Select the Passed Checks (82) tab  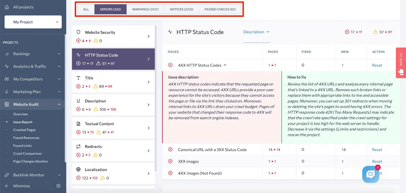coord(220,9)
